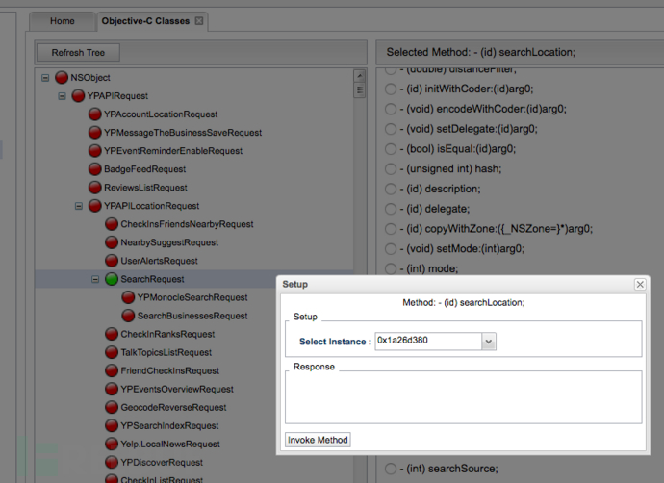
Task: Choose the (id) description radio button
Action: coord(391,189)
